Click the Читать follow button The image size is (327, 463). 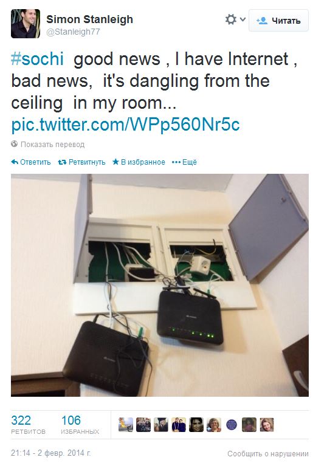click(x=278, y=21)
